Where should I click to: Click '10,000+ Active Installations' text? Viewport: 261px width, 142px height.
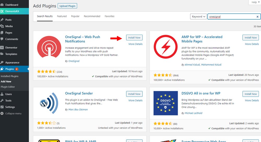(168, 128)
